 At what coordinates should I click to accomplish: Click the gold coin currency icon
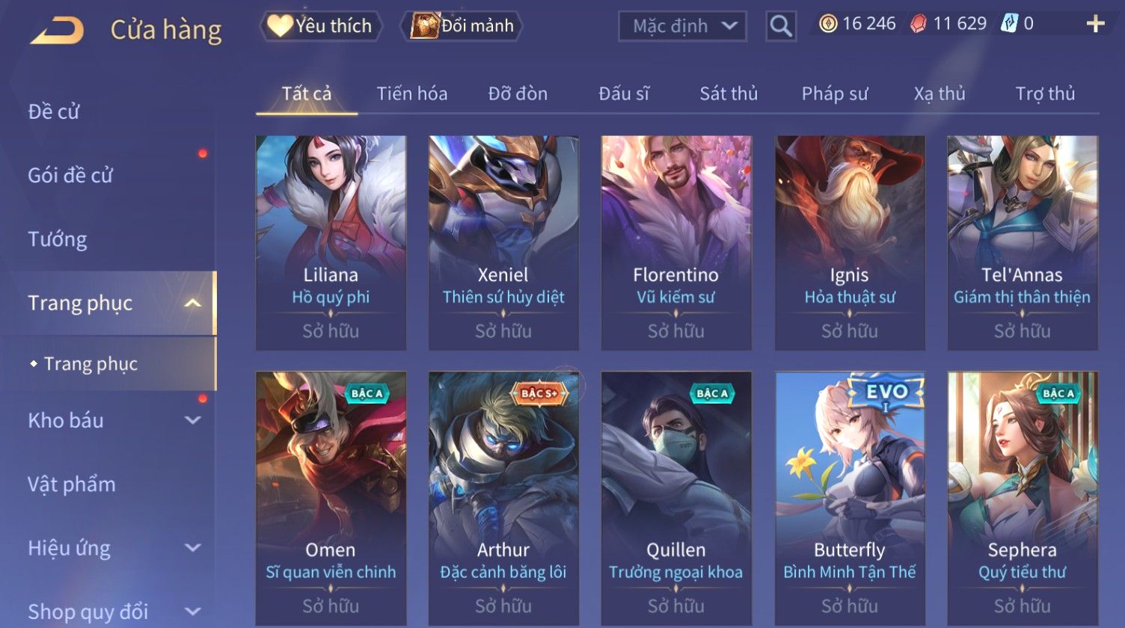pyautogui.click(x=828, y=24)
